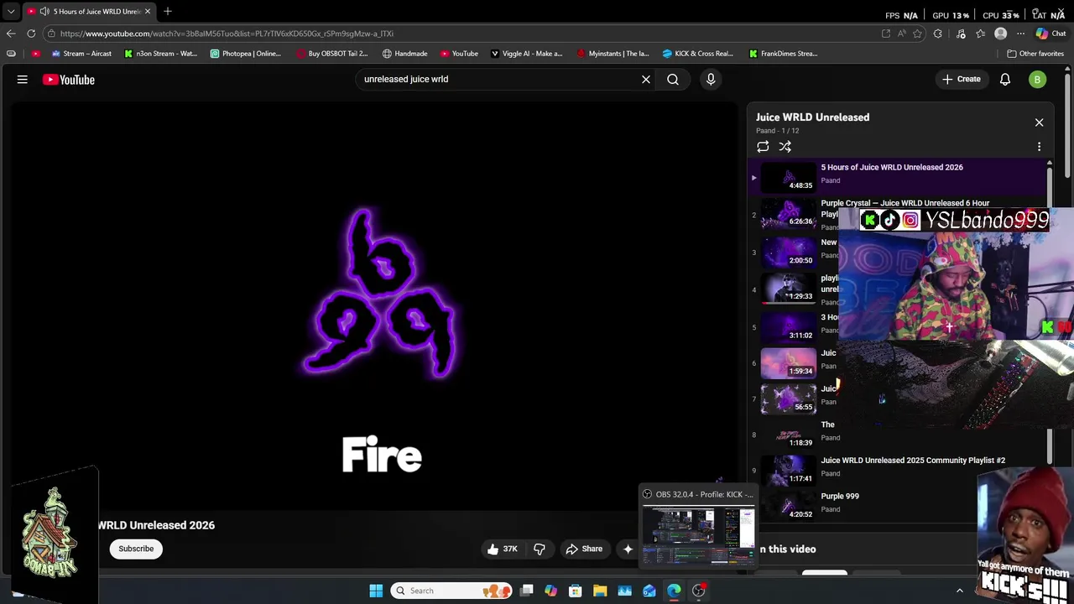
Task: Open File Explorer from the taskbar
Action: click(600, 591)
